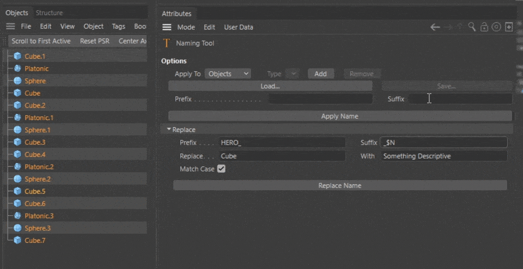Toggle the lock element padlock icon
This screenshot has height=269, width=523.
(x=484, y=27)
